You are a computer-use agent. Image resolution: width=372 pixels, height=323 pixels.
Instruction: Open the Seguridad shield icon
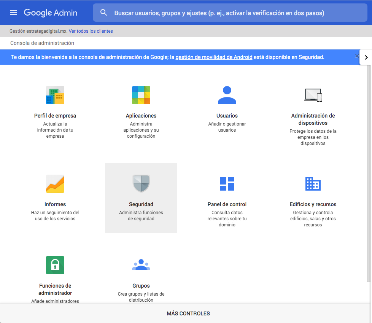click(141, 184)
